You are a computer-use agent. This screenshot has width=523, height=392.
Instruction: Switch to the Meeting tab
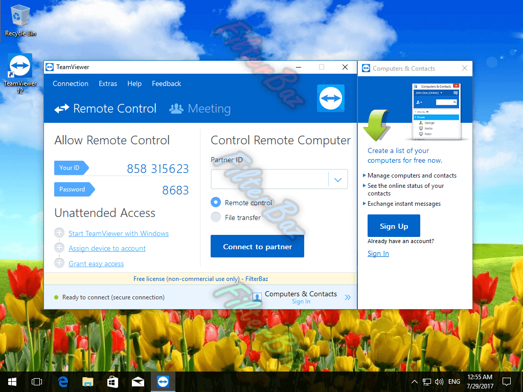(200, 108)
